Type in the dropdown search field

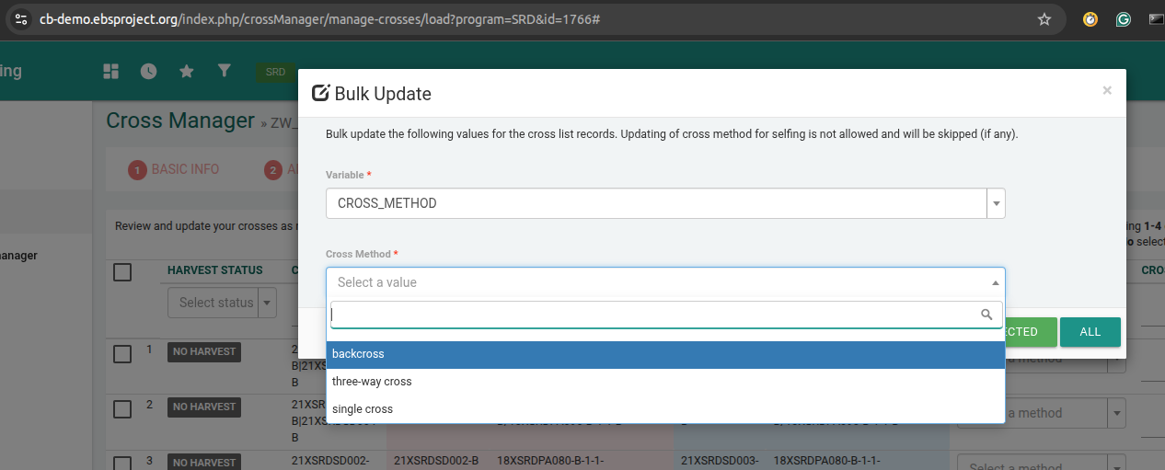[653, 315]
